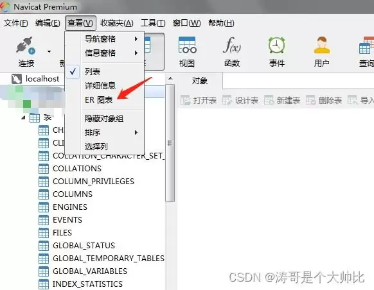This screenshot has width=374, height=290.
Task: Select COLLATIONS table name
Action: pos(77,169)
